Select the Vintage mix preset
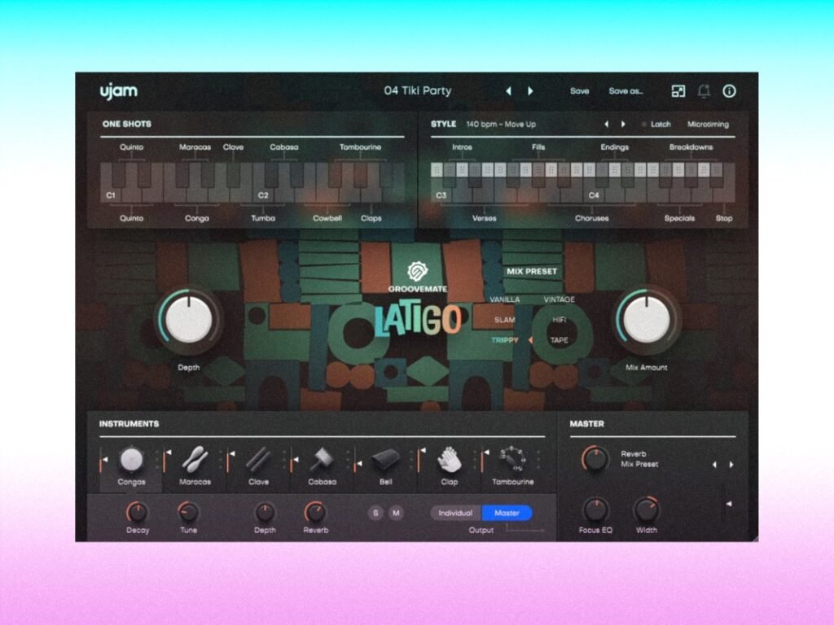 click(560, 299)
